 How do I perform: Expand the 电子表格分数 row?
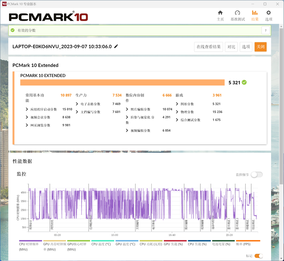point(77,104)
